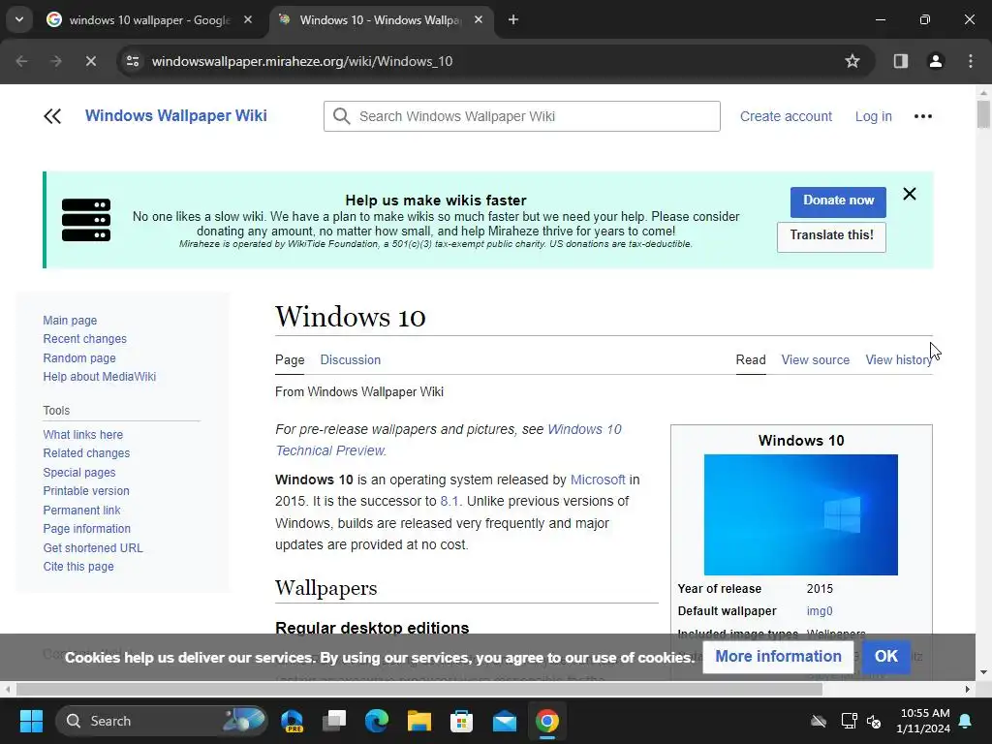Image resolution: width=992 pixels, height=744 pixels.
Task: Close the Google search tab
Action: point(248,19)
